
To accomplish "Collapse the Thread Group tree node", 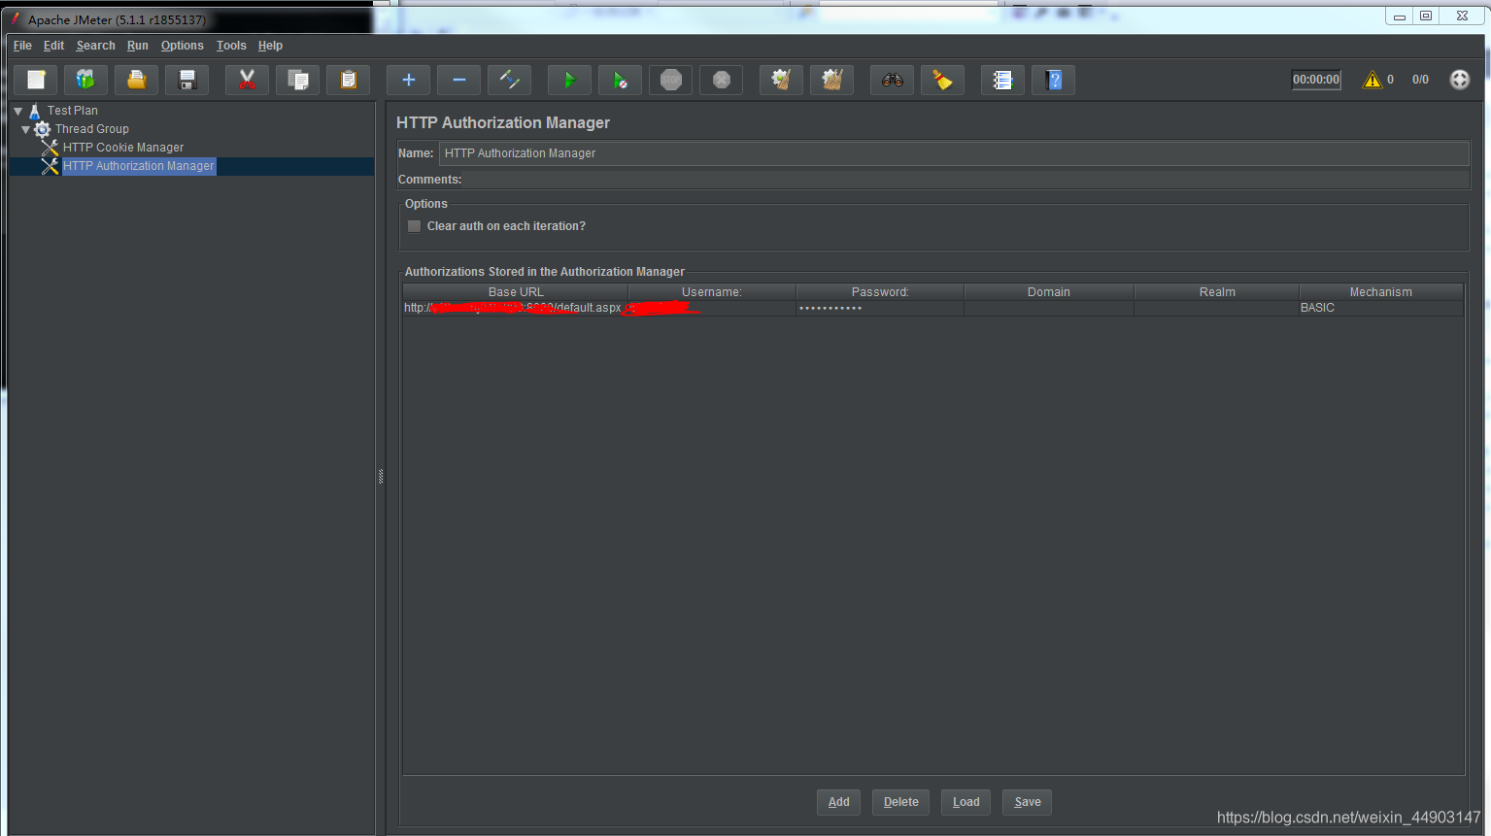I will 26,129.
